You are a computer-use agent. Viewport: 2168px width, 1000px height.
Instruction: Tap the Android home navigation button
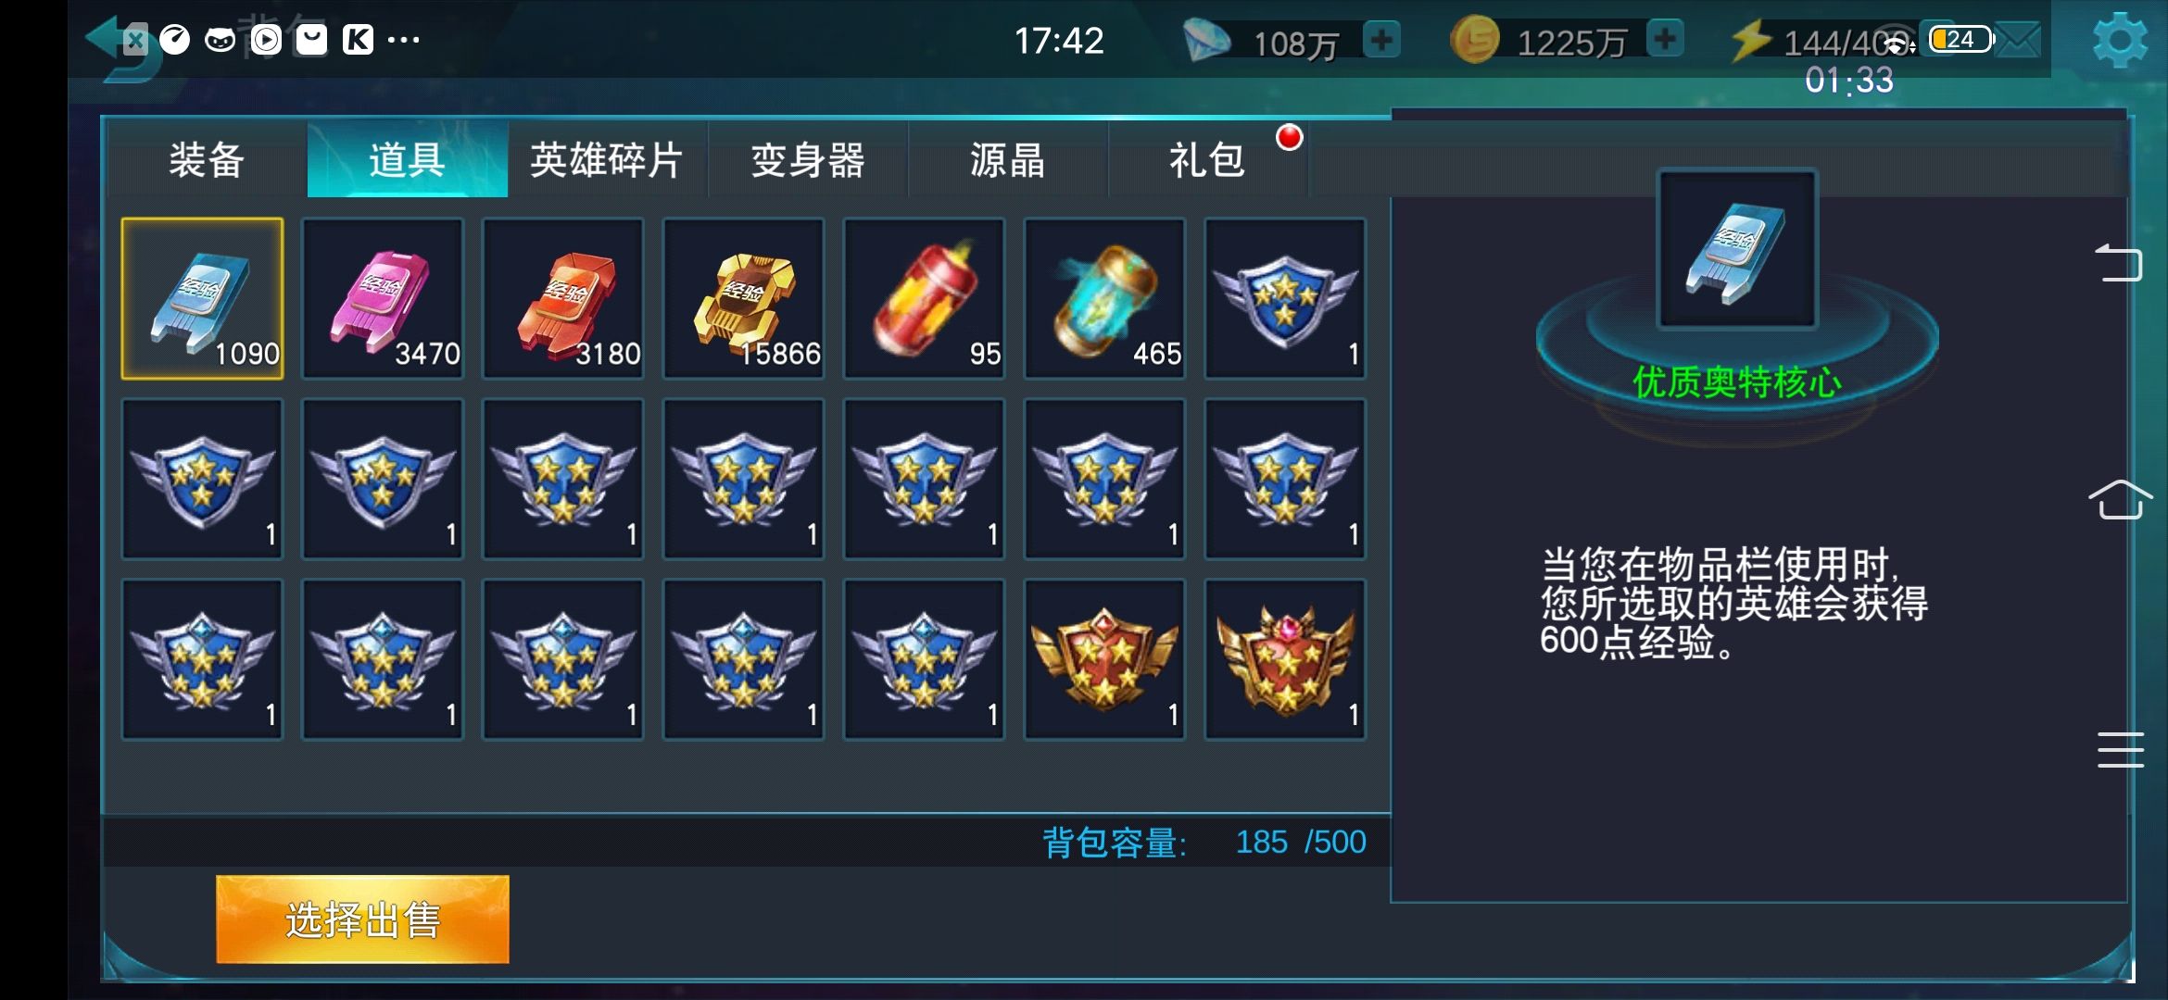click(x=2119, y=500)
